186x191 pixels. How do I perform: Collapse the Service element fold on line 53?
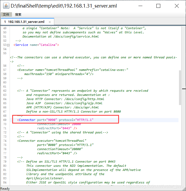(x=8, y=45)
